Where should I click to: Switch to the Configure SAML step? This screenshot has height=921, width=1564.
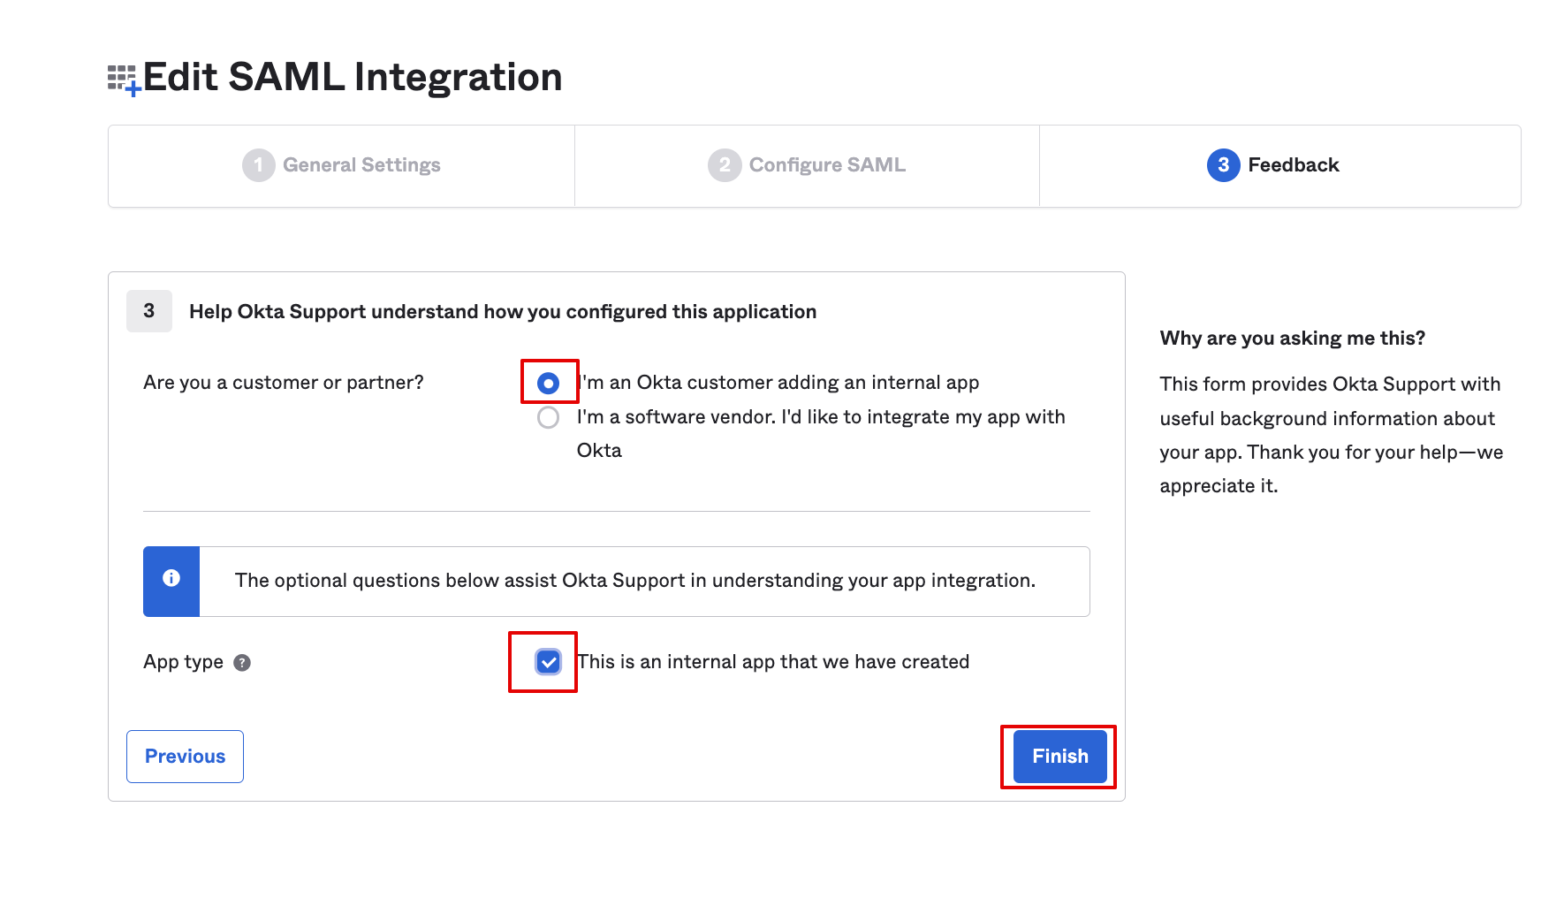[x=827, y=165]
